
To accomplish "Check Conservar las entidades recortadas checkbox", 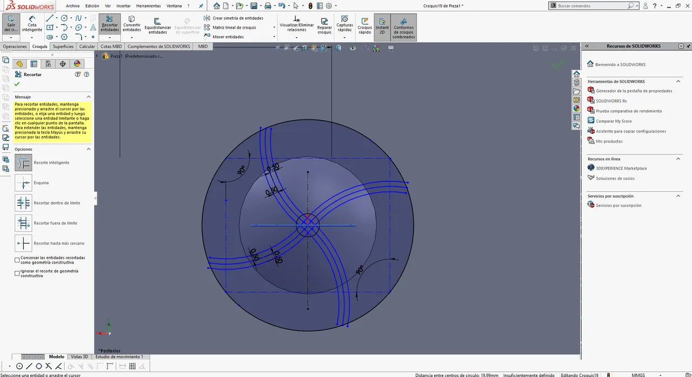I will 17,260.
